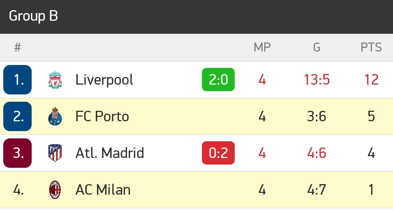Select Atl. Madrid team name
393x211 pixels.
[110, 153]
